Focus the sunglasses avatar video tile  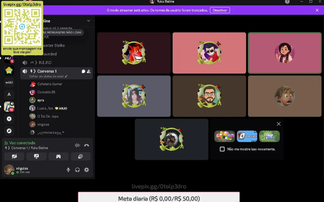pos(209,53)
